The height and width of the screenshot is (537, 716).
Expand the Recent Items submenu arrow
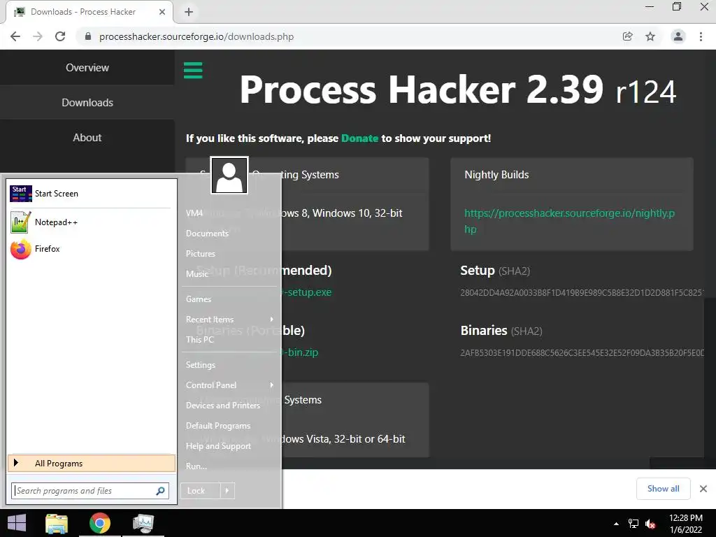coord(272,319)
